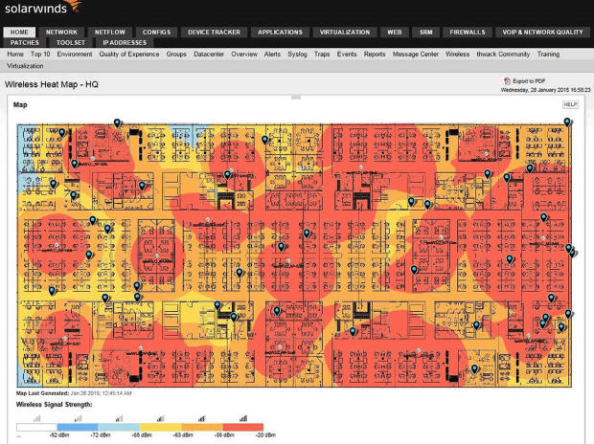Click the weakest signal bars icon in legend
This screenshot has width=594, height=444.
click(38, 418)
